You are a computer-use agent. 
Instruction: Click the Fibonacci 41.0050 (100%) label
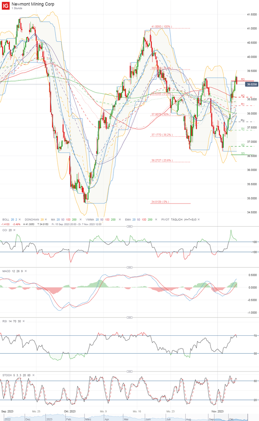tap(162, 26)
